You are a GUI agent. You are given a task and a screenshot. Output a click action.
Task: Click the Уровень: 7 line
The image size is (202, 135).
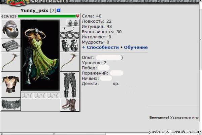(x=94, y=63)
